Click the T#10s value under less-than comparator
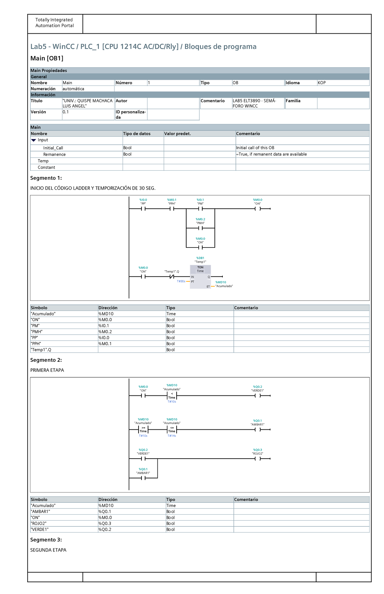 [x=172, y=402]
